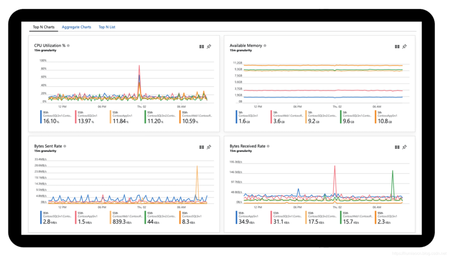449x258 pixels.
Task: Click the 33.4MB/s axis label on Bytes Sent chart
Action: coord(41,159)
